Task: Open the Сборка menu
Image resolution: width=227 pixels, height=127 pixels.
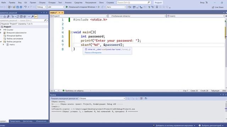Action: (x=42, y=2)
